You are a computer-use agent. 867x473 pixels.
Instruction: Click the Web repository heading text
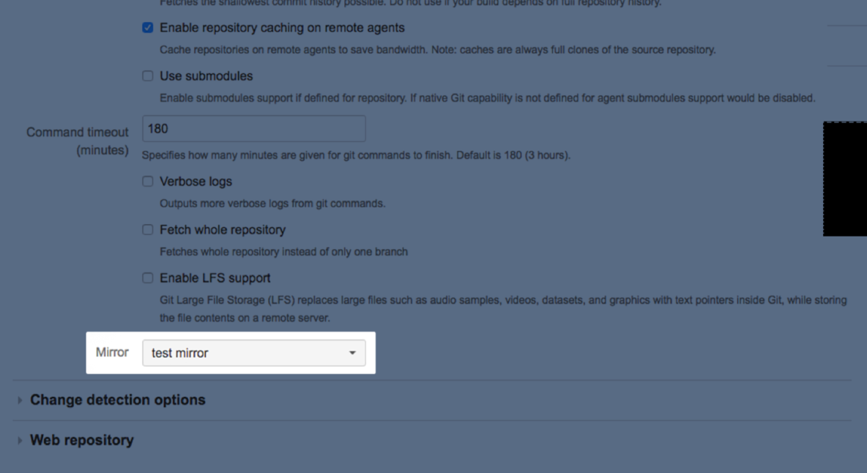point(81,439)
